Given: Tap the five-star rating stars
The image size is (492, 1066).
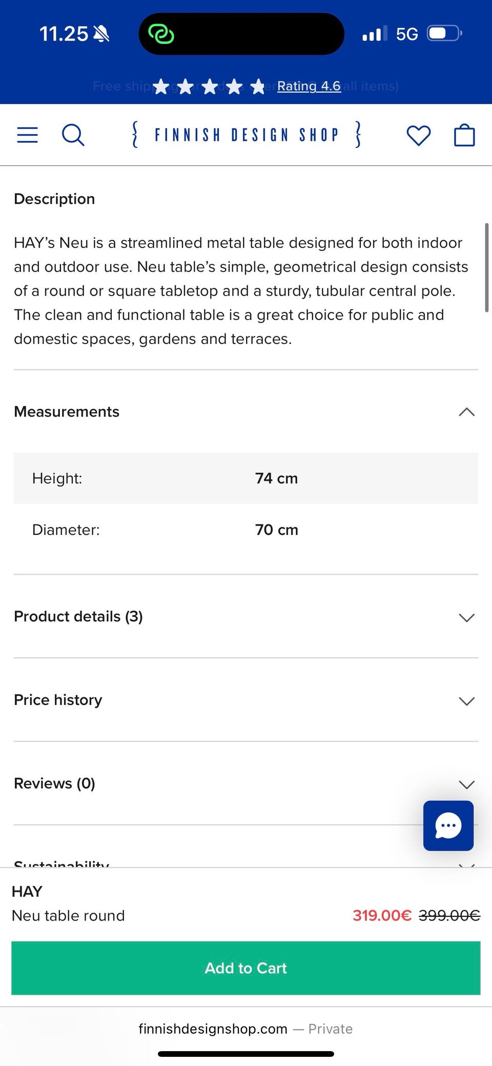Looking at the screenshot, I should 209,87.
